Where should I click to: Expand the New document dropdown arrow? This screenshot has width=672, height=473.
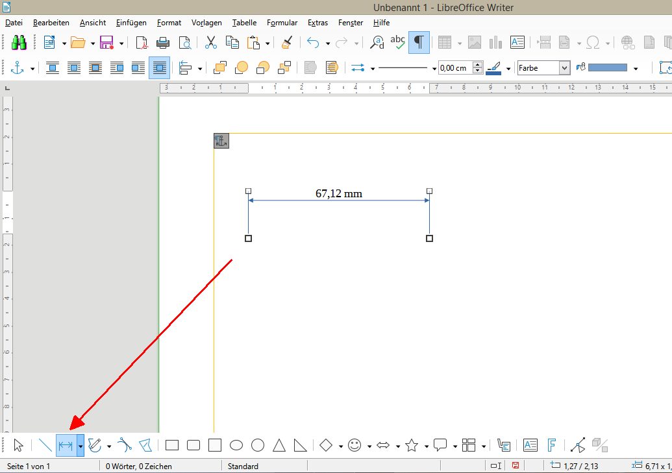pyautogui.click(x=64, y=43)
